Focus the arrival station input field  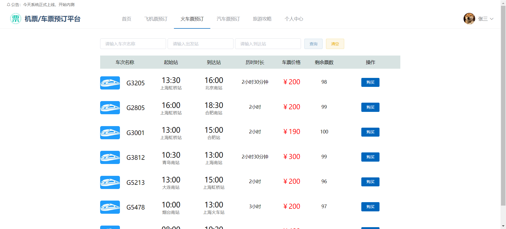coord(268,44)
